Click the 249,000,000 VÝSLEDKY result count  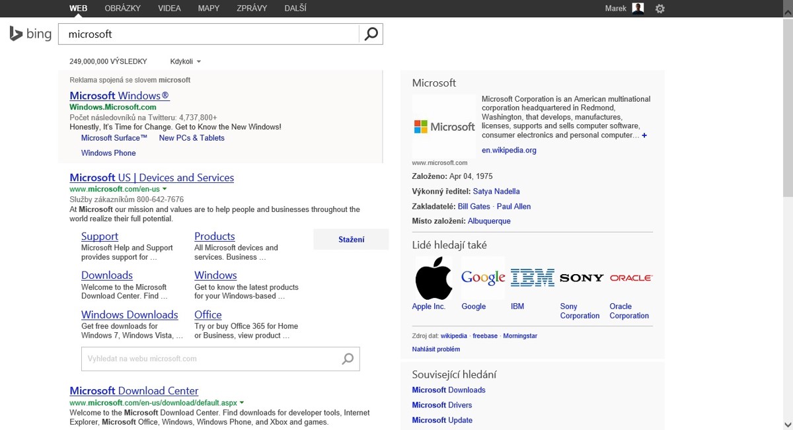click(x=108, y=61)
